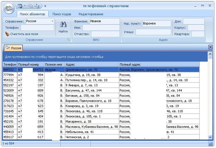Click the 1 из 584 status bar text
216x148 pixels.
click(8, 143)
